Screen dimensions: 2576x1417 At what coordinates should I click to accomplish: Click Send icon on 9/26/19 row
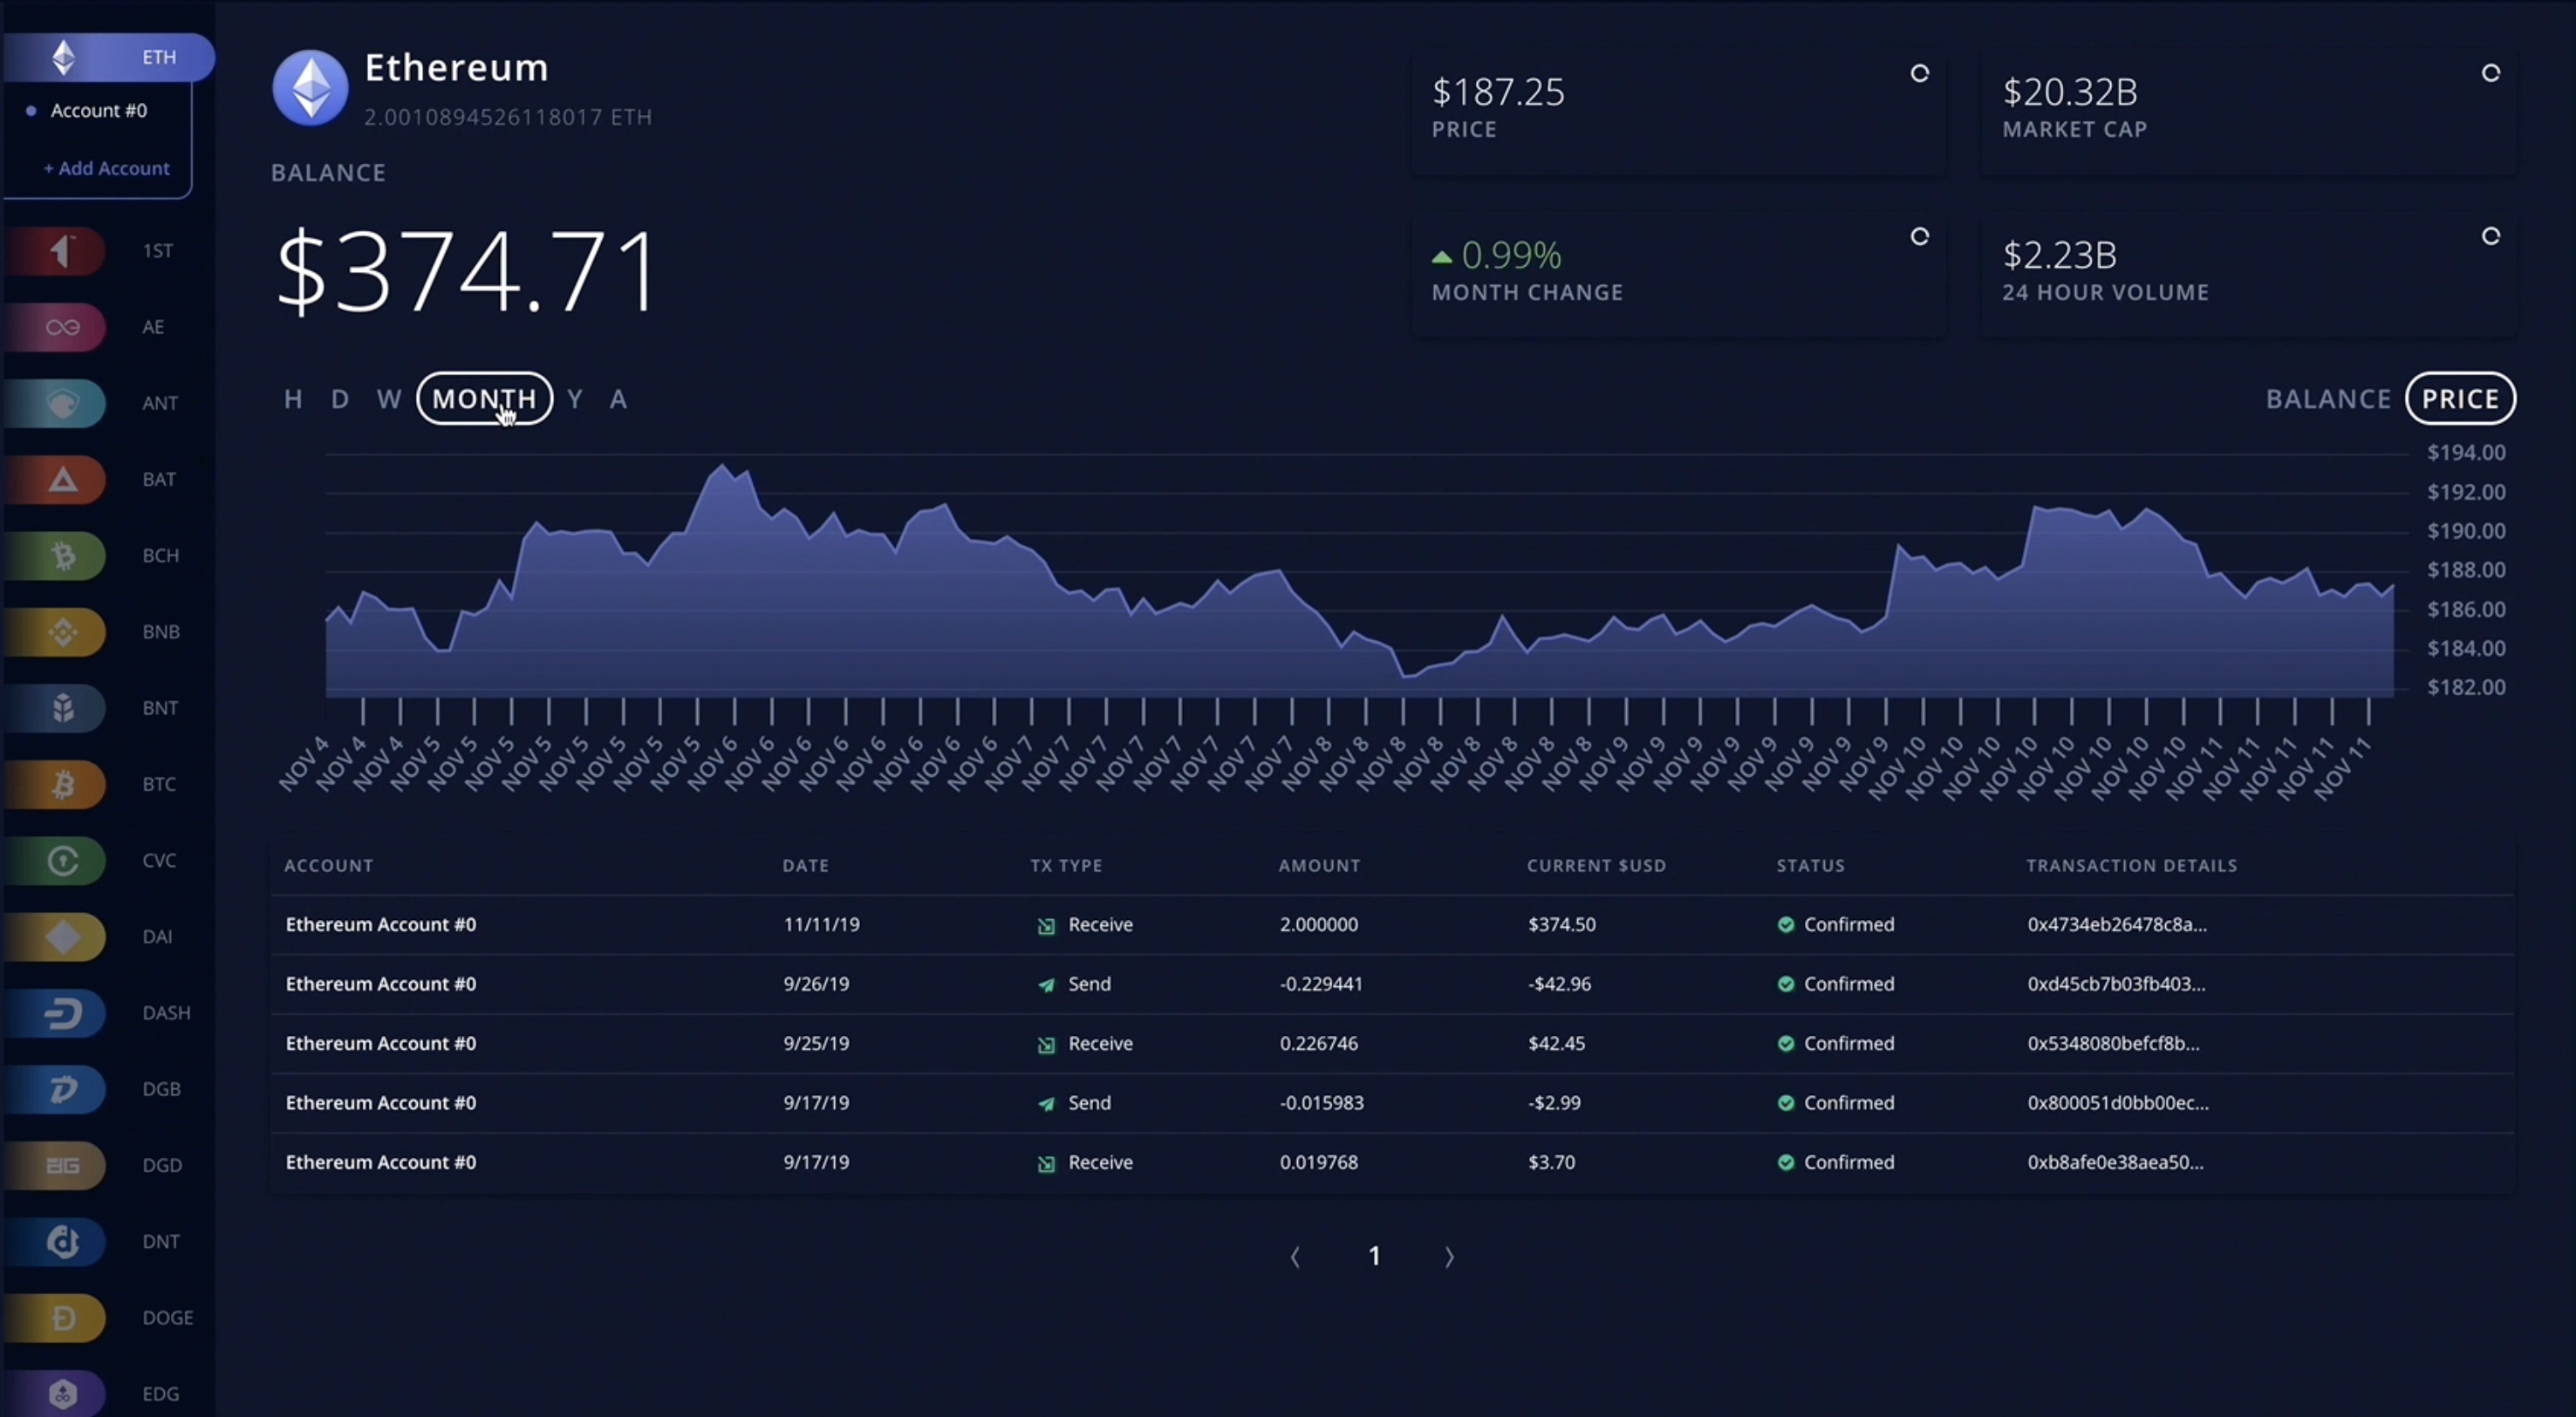click(1046, 985)
